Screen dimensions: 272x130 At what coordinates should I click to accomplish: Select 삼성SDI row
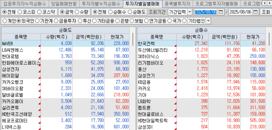pyautogui.click(x=202, y=127)
